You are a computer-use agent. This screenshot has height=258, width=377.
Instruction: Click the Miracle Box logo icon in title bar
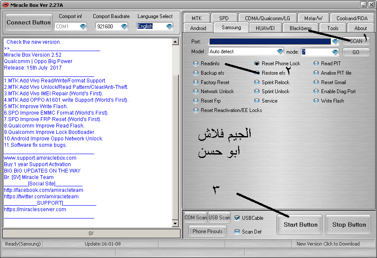[x=5, y=5]
